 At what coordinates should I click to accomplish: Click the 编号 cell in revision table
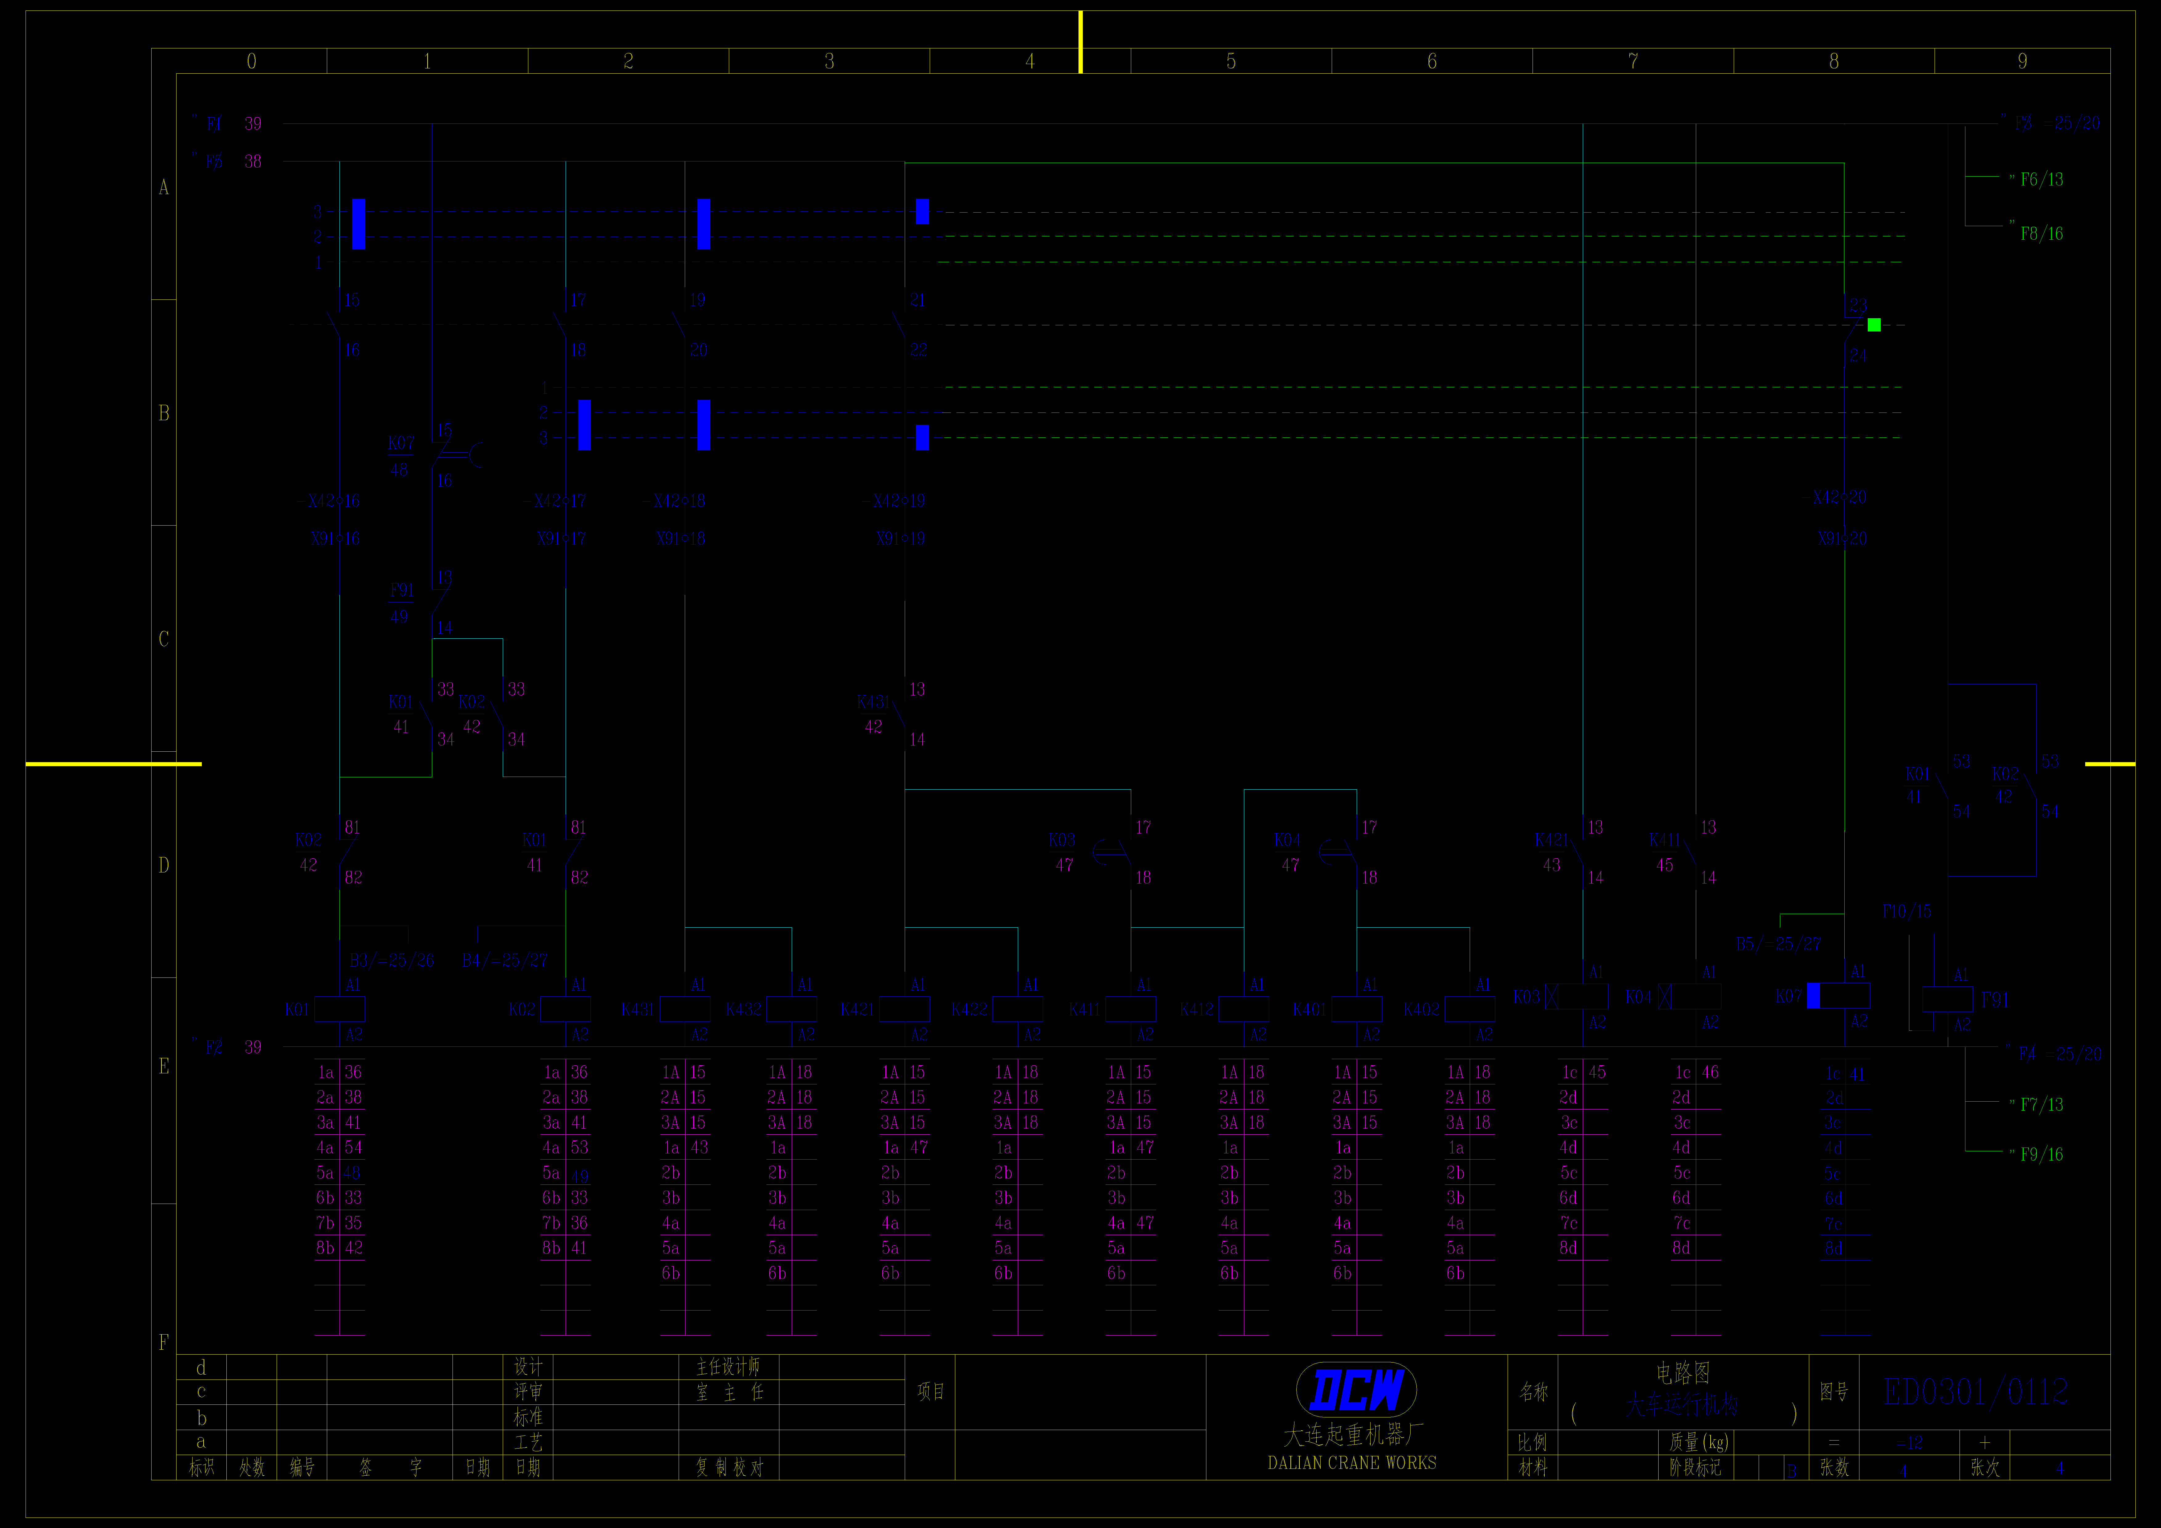[x=302, y=1468]
